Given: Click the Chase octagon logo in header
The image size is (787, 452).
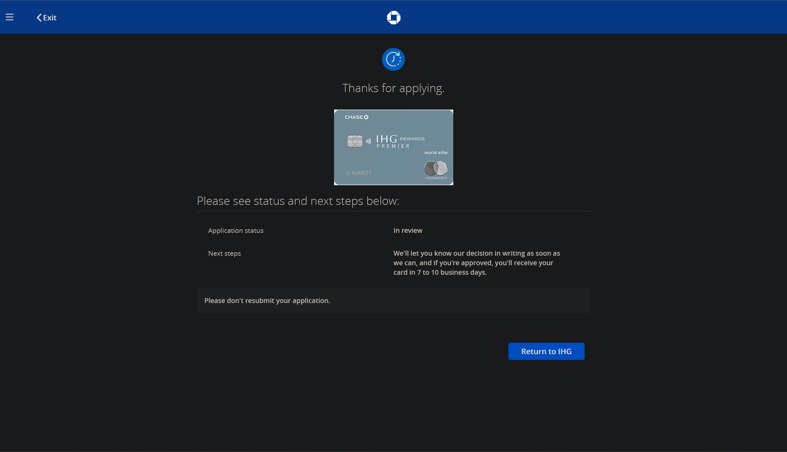Looking at the screenshot, I should pyautogui.click(x=393, y=17).
